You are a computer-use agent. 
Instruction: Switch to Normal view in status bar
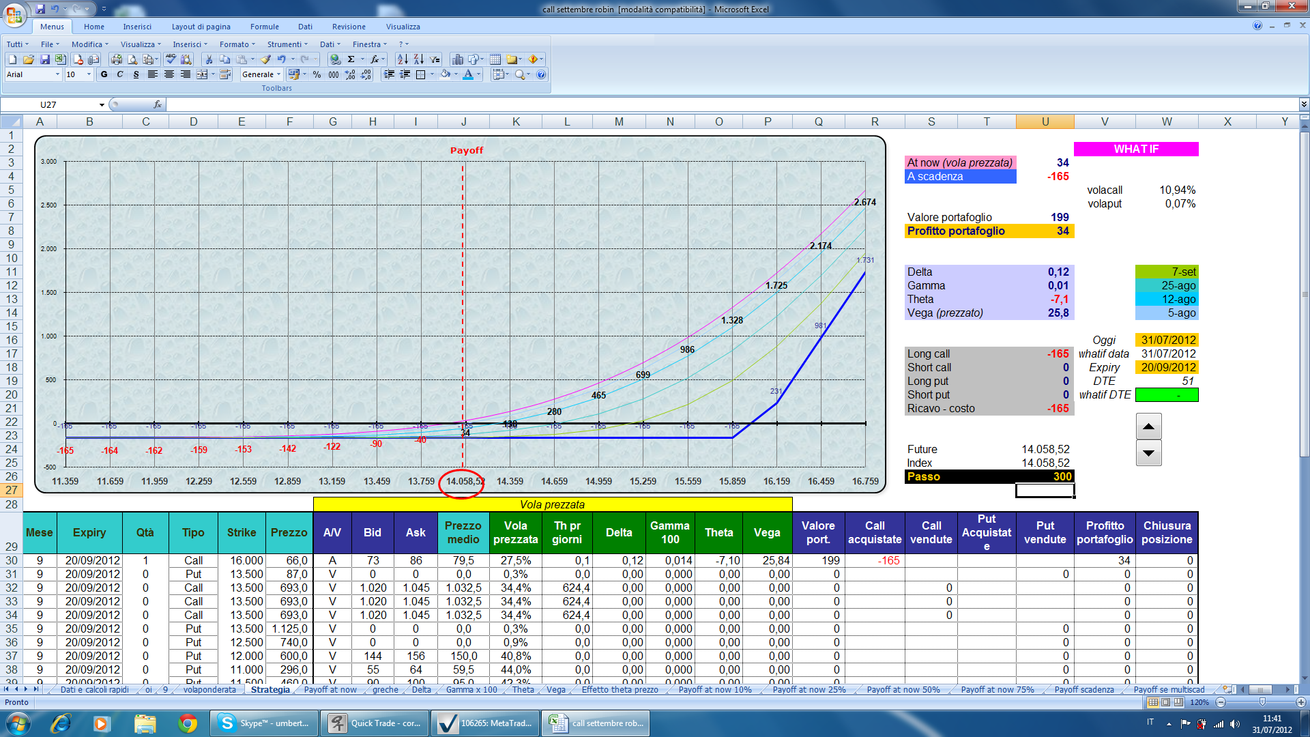pos(1153,702)
